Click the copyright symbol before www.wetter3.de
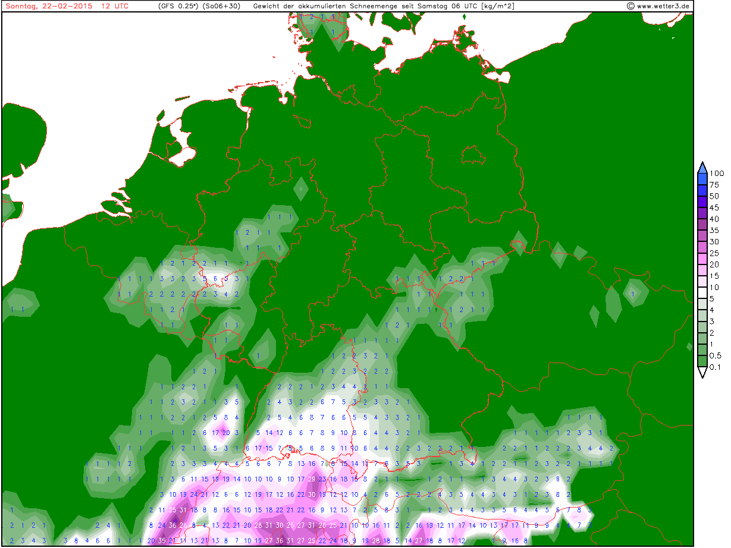 pyautogui.click(x=630, y=6)
